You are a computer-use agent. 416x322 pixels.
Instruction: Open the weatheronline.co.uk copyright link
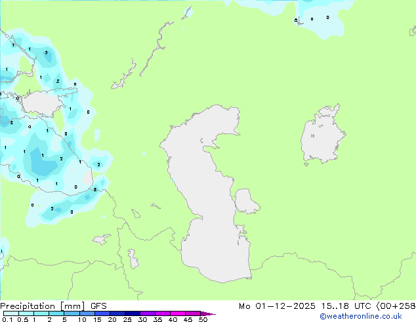[x=361, y=316]
